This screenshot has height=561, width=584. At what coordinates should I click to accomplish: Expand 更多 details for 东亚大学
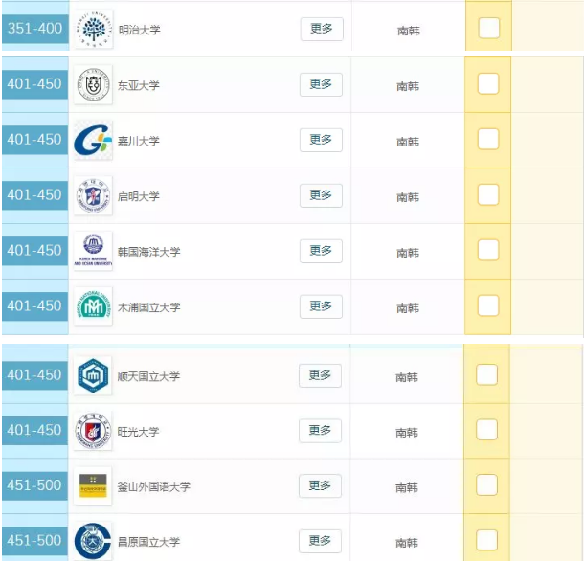pyautogui.click(x=321, y=84)
